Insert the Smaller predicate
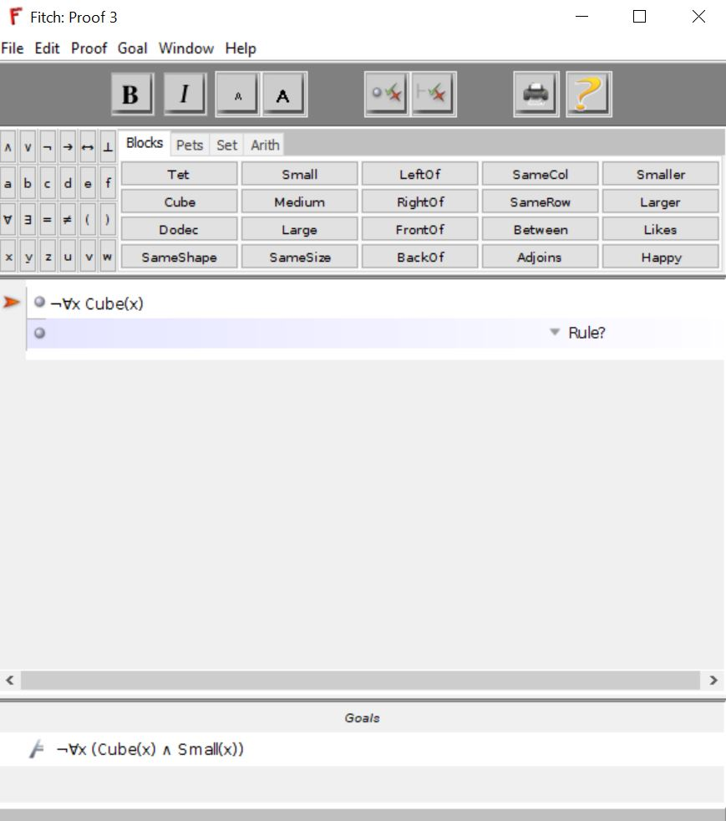The image size is (726, 821). click(x=660, y=174)
